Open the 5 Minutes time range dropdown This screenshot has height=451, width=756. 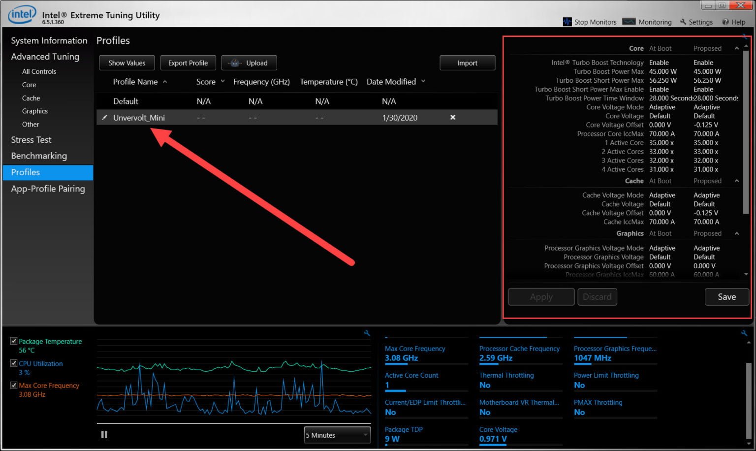coord(337,435)
